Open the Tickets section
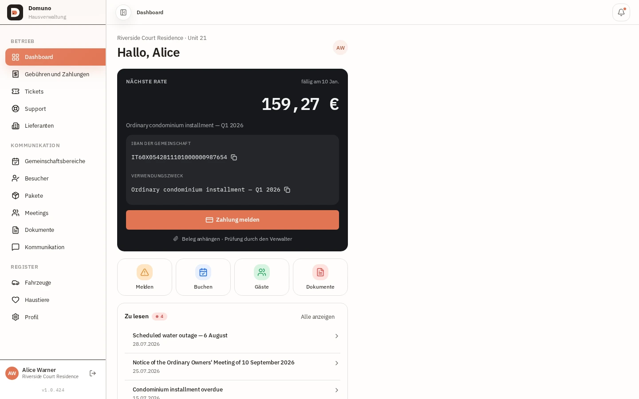 point(55,91)
